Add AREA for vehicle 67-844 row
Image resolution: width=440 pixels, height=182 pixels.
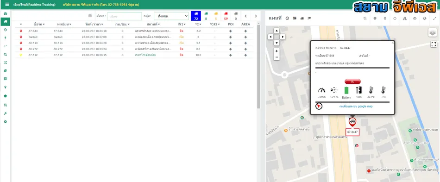(x=245, y=31)
